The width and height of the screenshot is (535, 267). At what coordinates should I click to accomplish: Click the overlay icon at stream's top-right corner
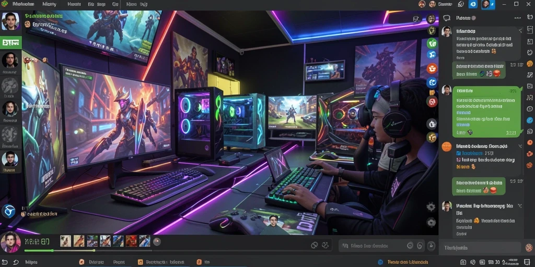pyautogui.click(x=416, y=19)
